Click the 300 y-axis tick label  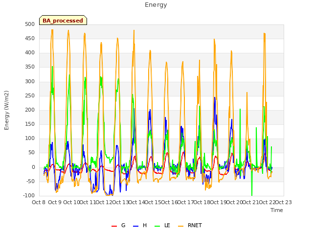pos(30,81)
